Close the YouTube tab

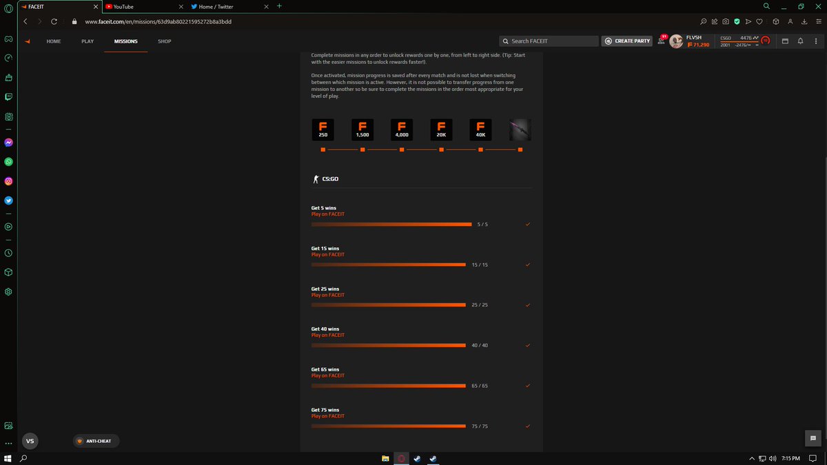[181, 6]
